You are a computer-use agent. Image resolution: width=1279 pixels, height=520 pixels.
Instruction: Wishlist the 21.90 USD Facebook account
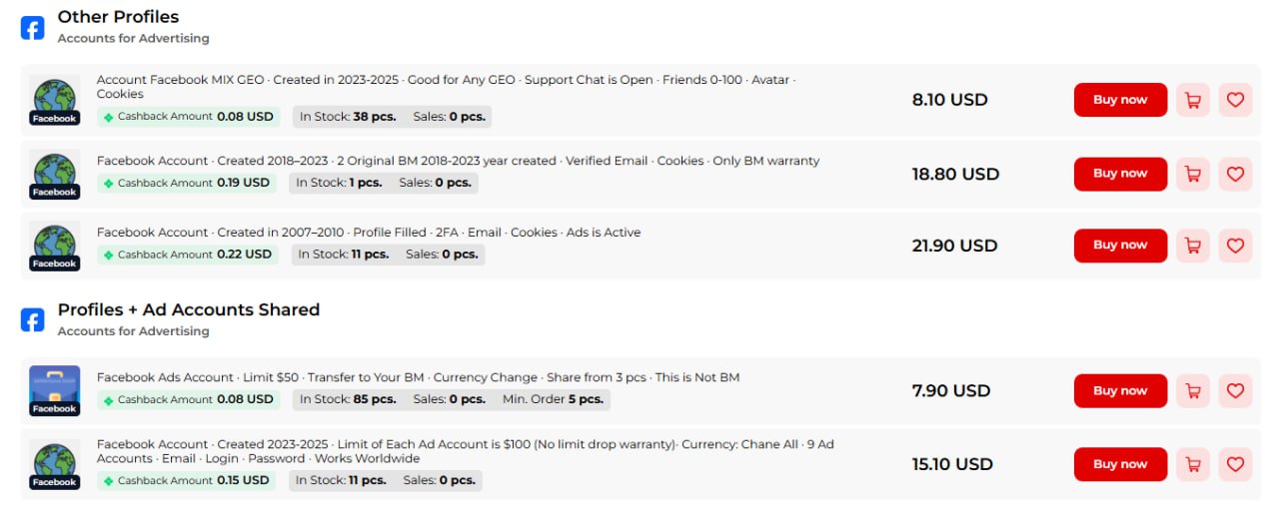tap(1235, 246)
